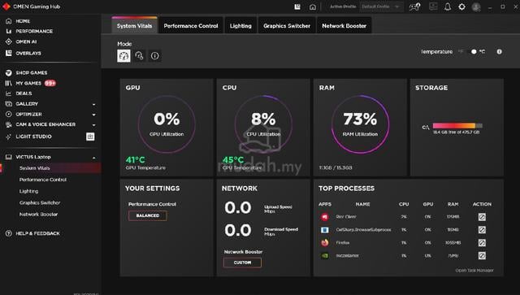Image resolution: width=520 pixels, height=295 pixels.
Task: Click the 41°C GPU temperature reading
Action: coord(136,160)
